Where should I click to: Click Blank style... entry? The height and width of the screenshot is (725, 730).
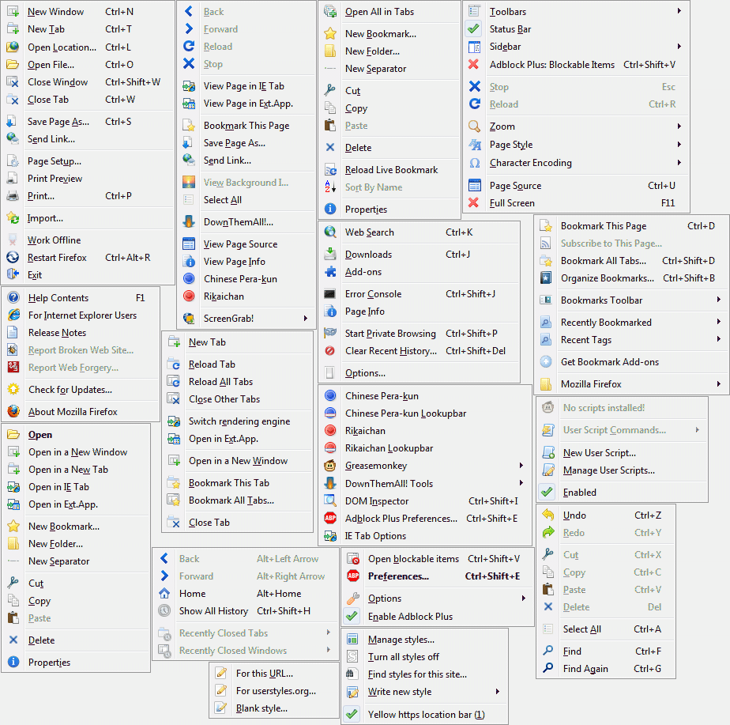click(274, 708)
